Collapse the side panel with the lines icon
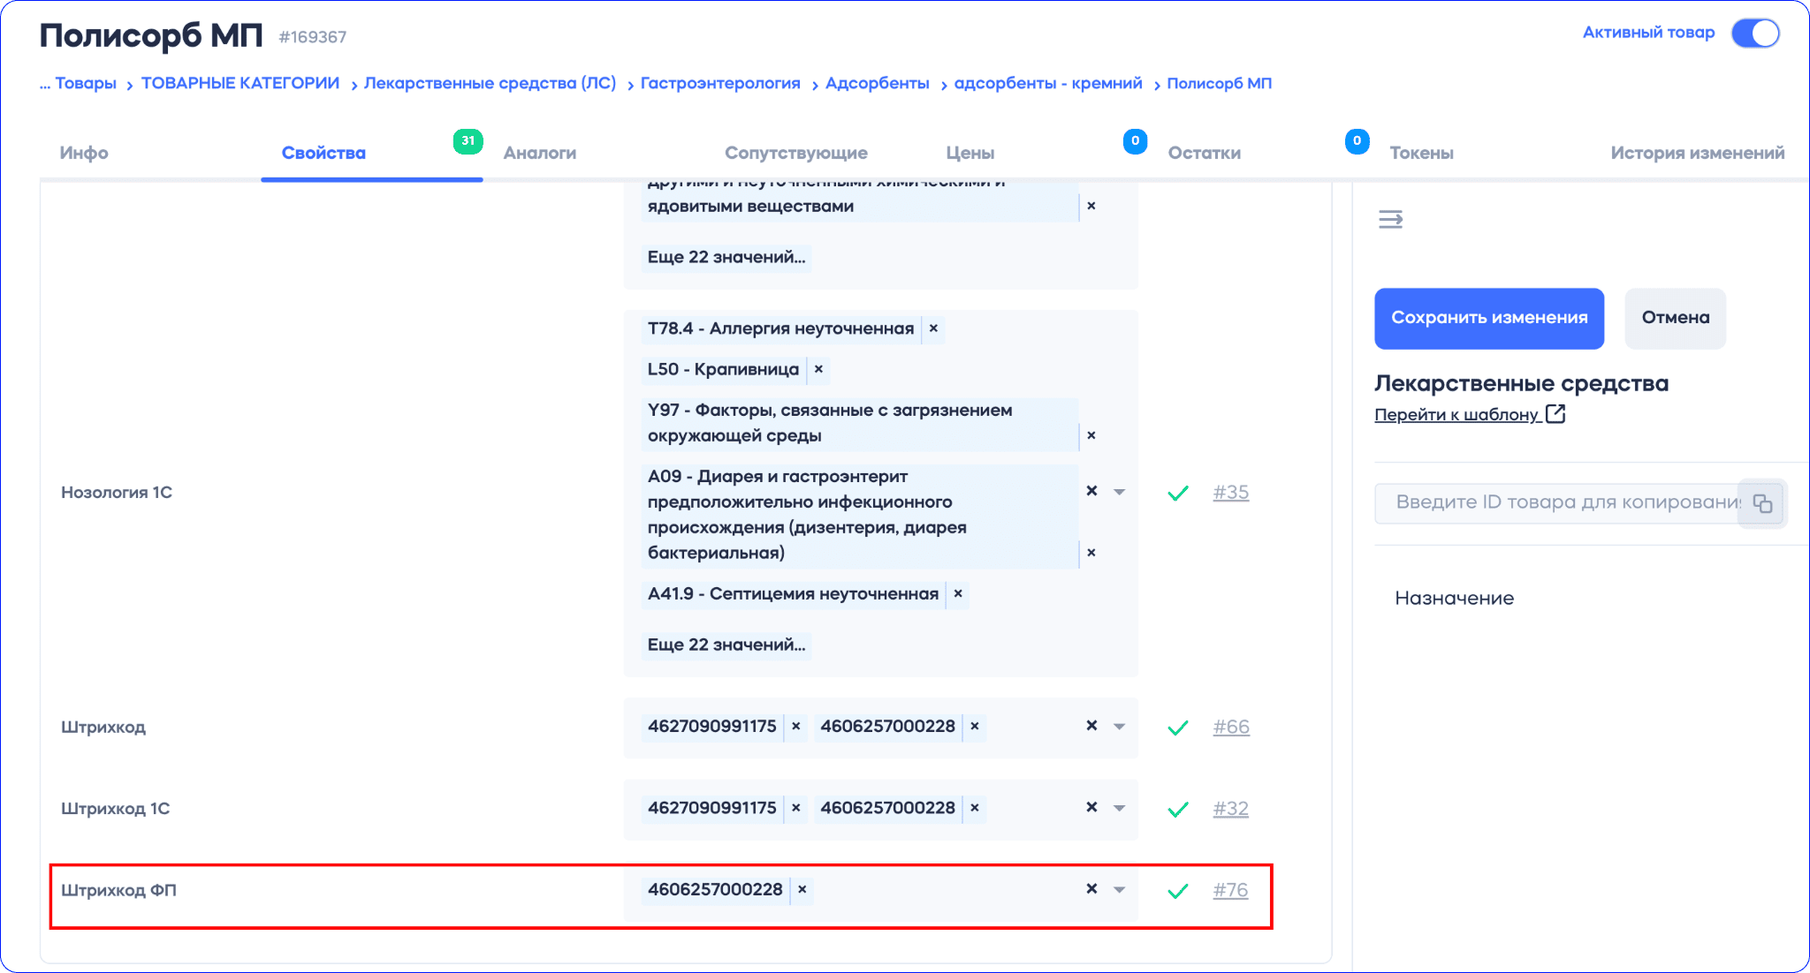Viewport: 1810px width, 973px height. click(x=1391, y=219)
